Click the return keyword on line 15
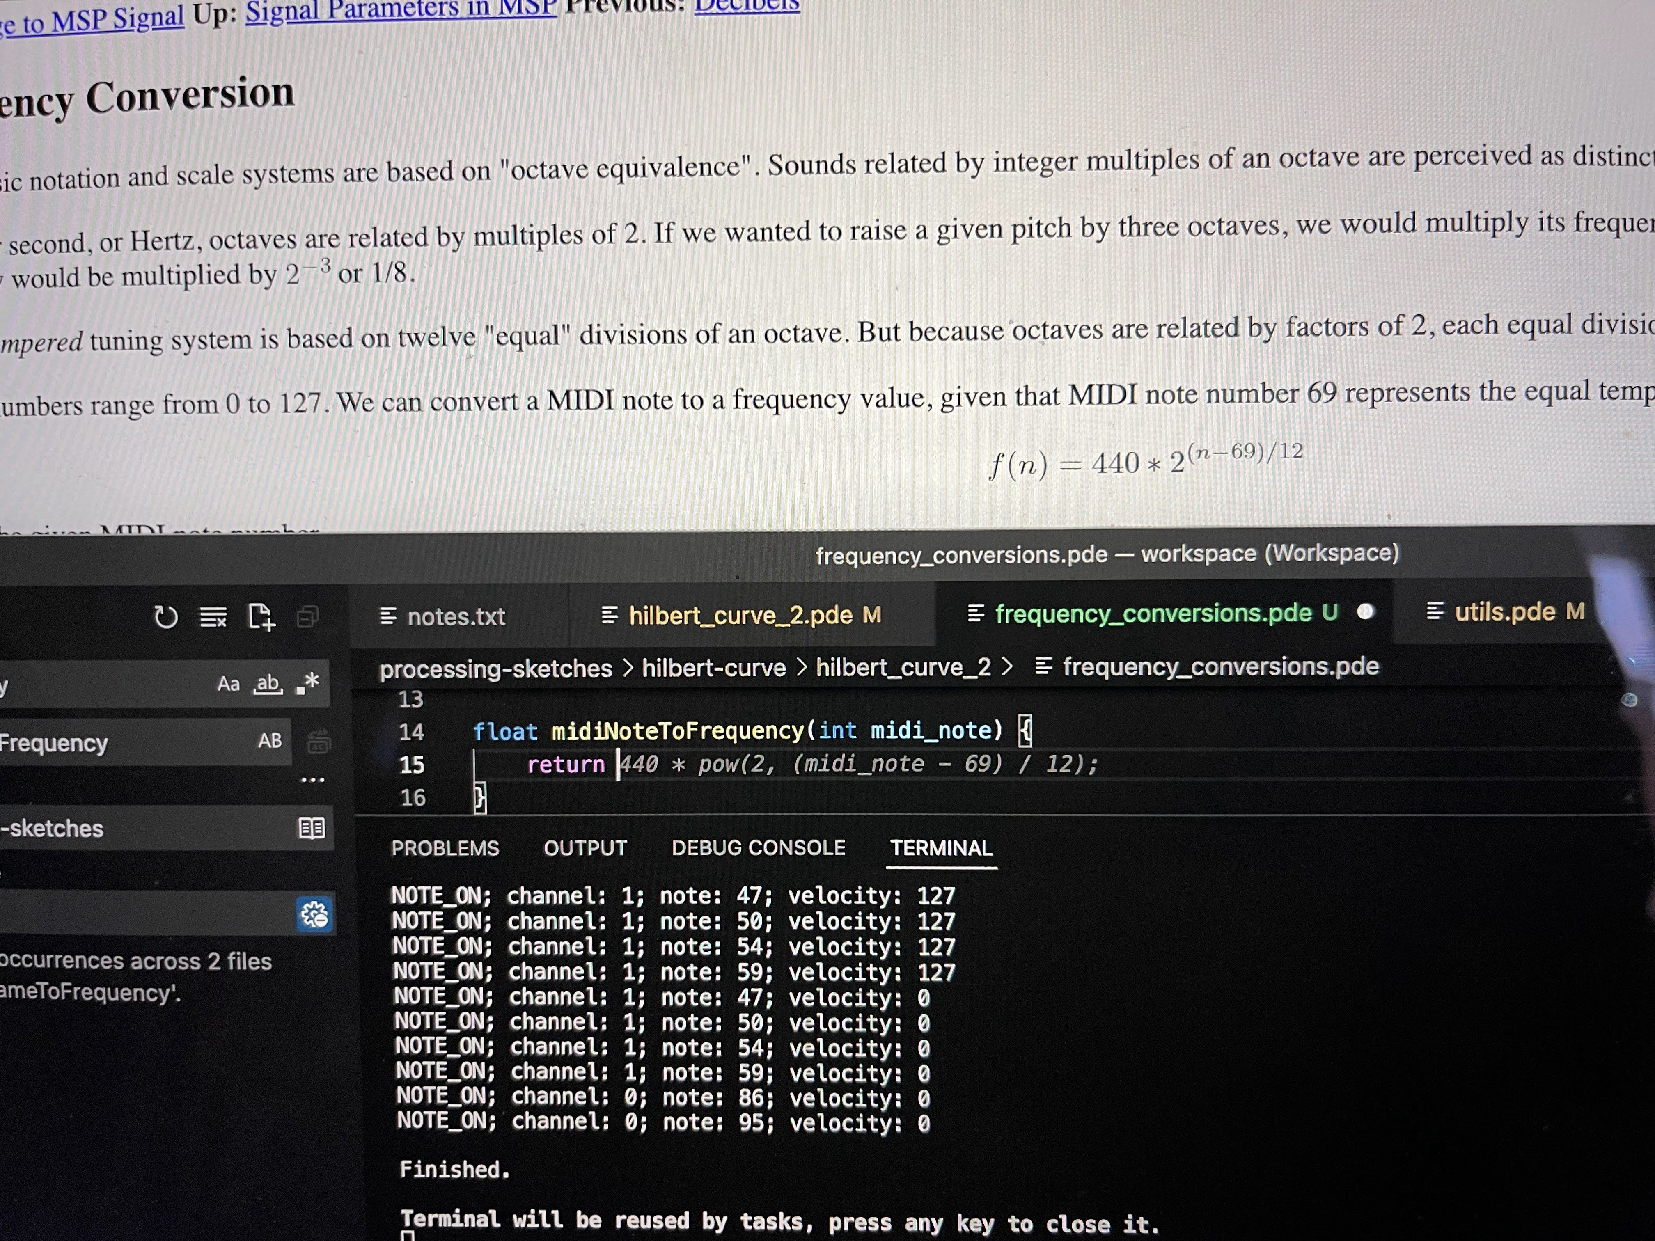Image resolution: width=1655 pixels, height=1241 pixels. tap(566, 765)
